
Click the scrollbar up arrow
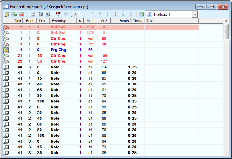click(226, 21)
